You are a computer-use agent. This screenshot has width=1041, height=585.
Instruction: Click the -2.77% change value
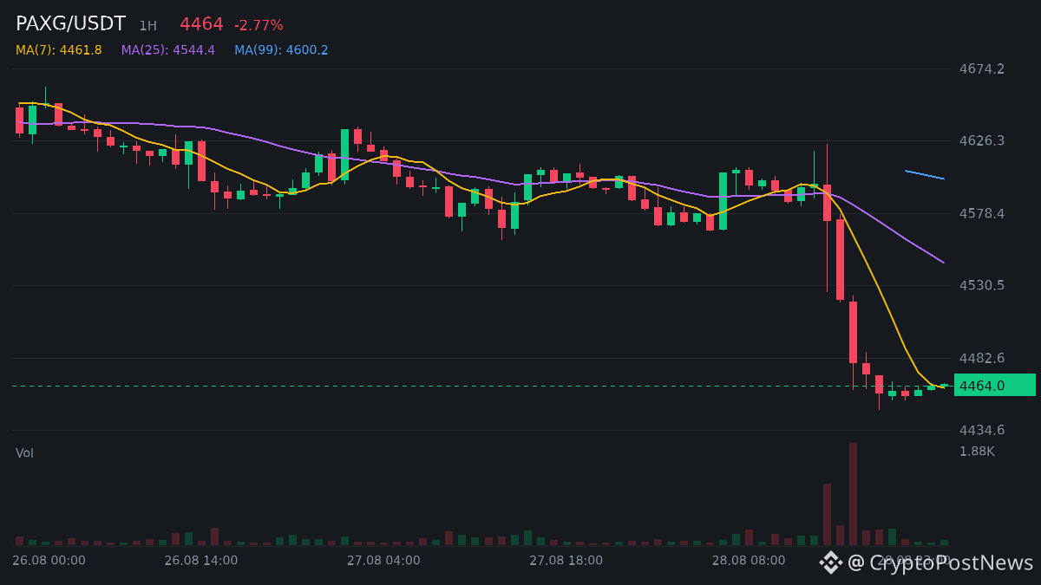click(x=259, y=25)
